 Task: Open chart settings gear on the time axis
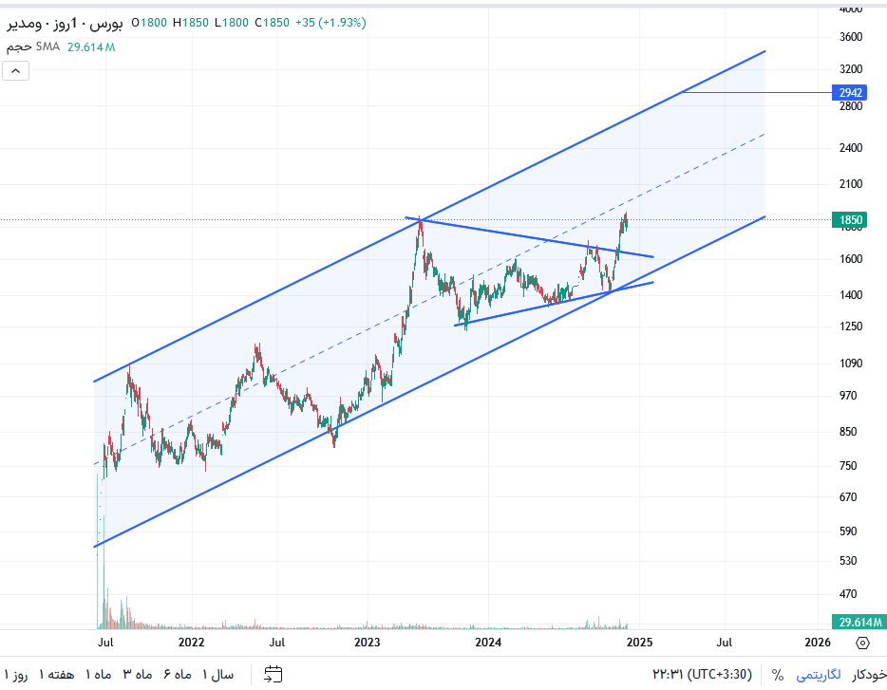pyautogui.click(x=862, y=643)
